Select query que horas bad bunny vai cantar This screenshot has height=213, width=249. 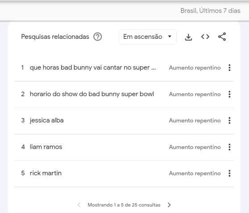[x=93, y=68]
